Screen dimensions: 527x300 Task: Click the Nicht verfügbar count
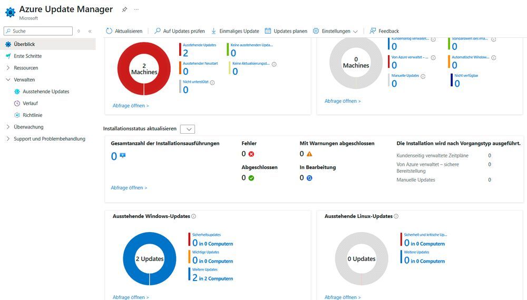[x=457, y=84]
